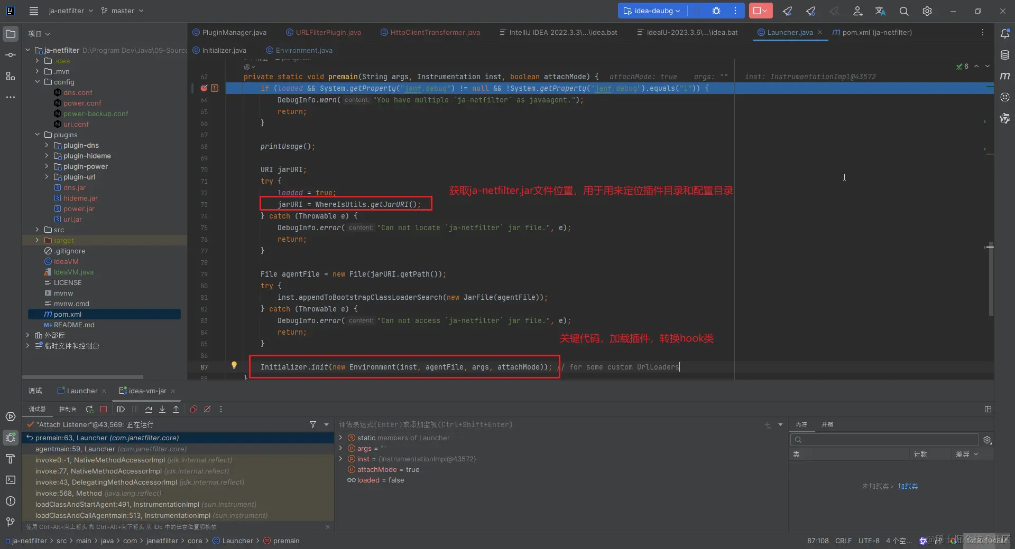
Task: Open the Commit tool window
Action: [10, 55]
